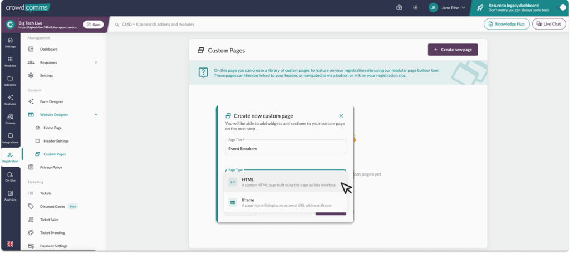
Task: Click the Create new page button
Action: coord(453,50)
